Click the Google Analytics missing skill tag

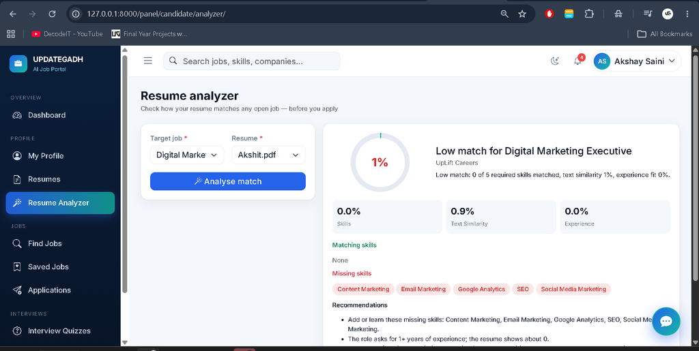(481, 289)
